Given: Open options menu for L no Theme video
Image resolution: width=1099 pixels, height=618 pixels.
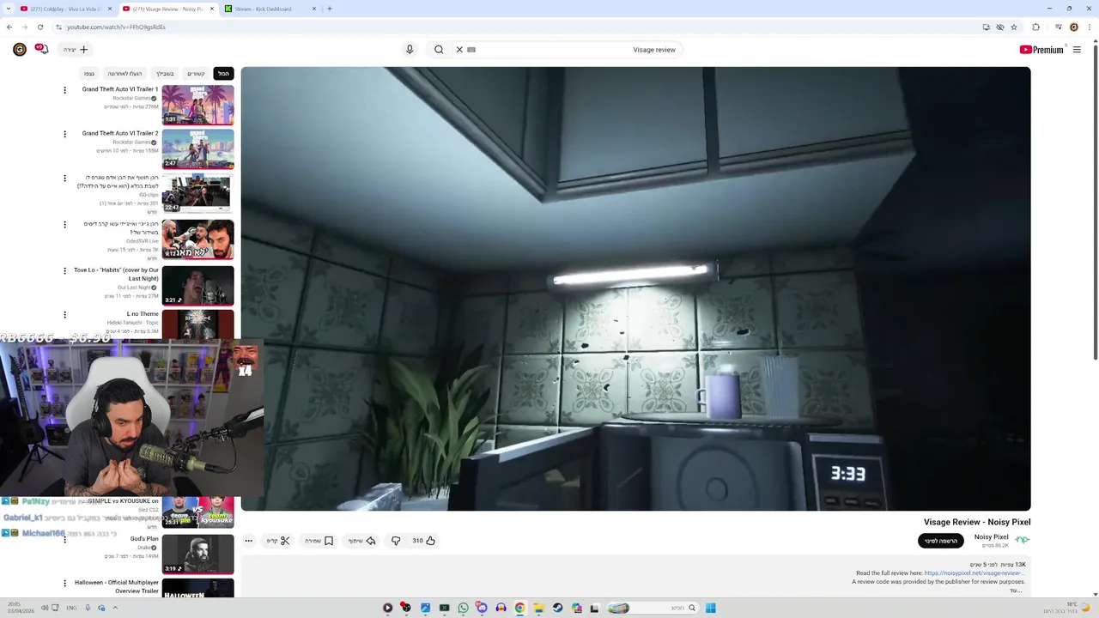Looking at the screenshot, I should pyautogui.click(x=64, y=314).
